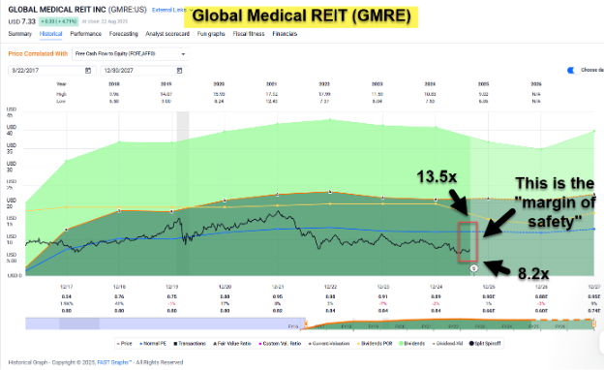The height and width of the screenshot is (370, 604).
Task: Grab the left handle of range navigator
Action: point(306,324)
